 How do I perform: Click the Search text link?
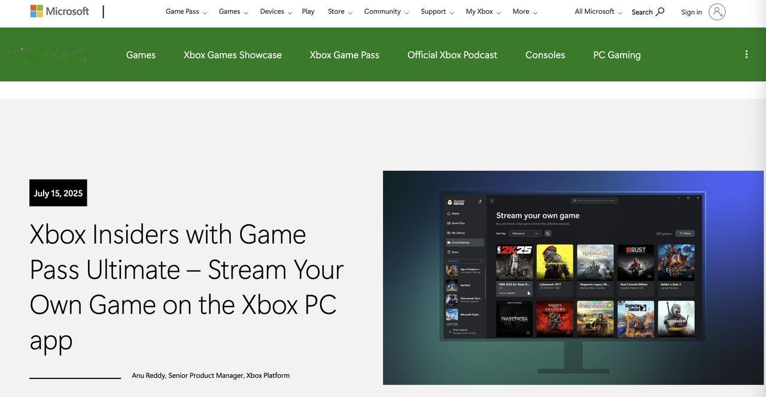(642, 12)
